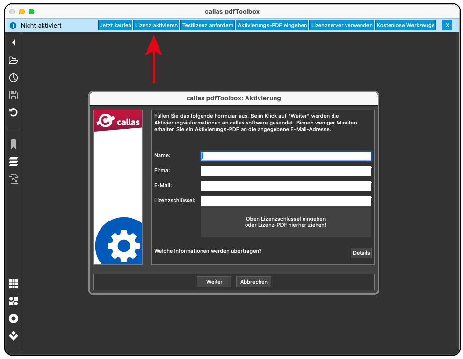Viewport: 463px width, 359px height.
Task: Open 'Aktivierungs-PDF eingeben' option
Action: click(x=273, y=25)
